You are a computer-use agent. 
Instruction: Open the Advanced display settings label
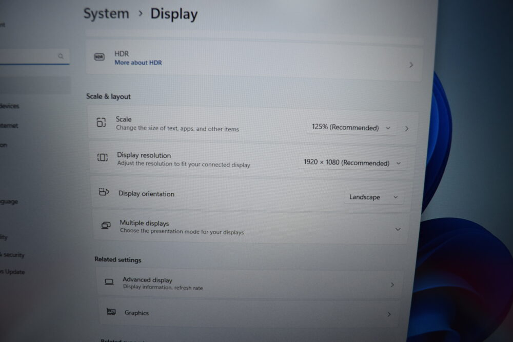tap(147, 280)
